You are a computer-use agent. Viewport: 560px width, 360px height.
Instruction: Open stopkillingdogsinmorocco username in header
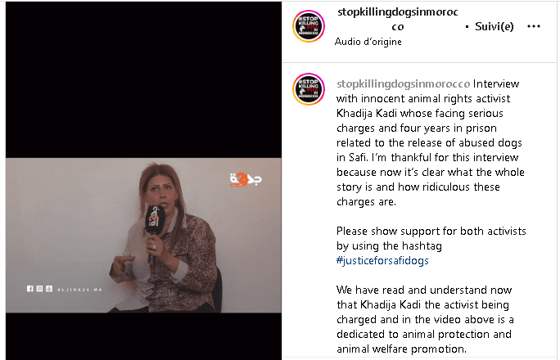tap(398, 20)
